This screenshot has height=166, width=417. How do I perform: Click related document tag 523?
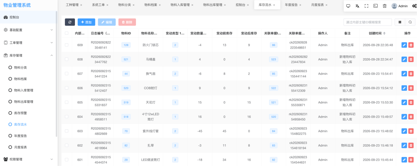click(273, 59)
